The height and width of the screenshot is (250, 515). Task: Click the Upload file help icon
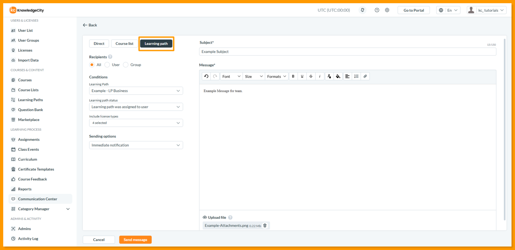[x=230, y=218]
